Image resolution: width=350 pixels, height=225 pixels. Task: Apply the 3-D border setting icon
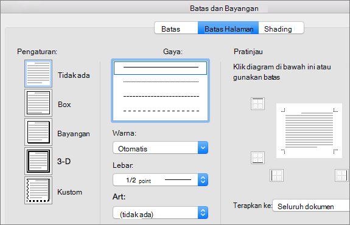38,161
